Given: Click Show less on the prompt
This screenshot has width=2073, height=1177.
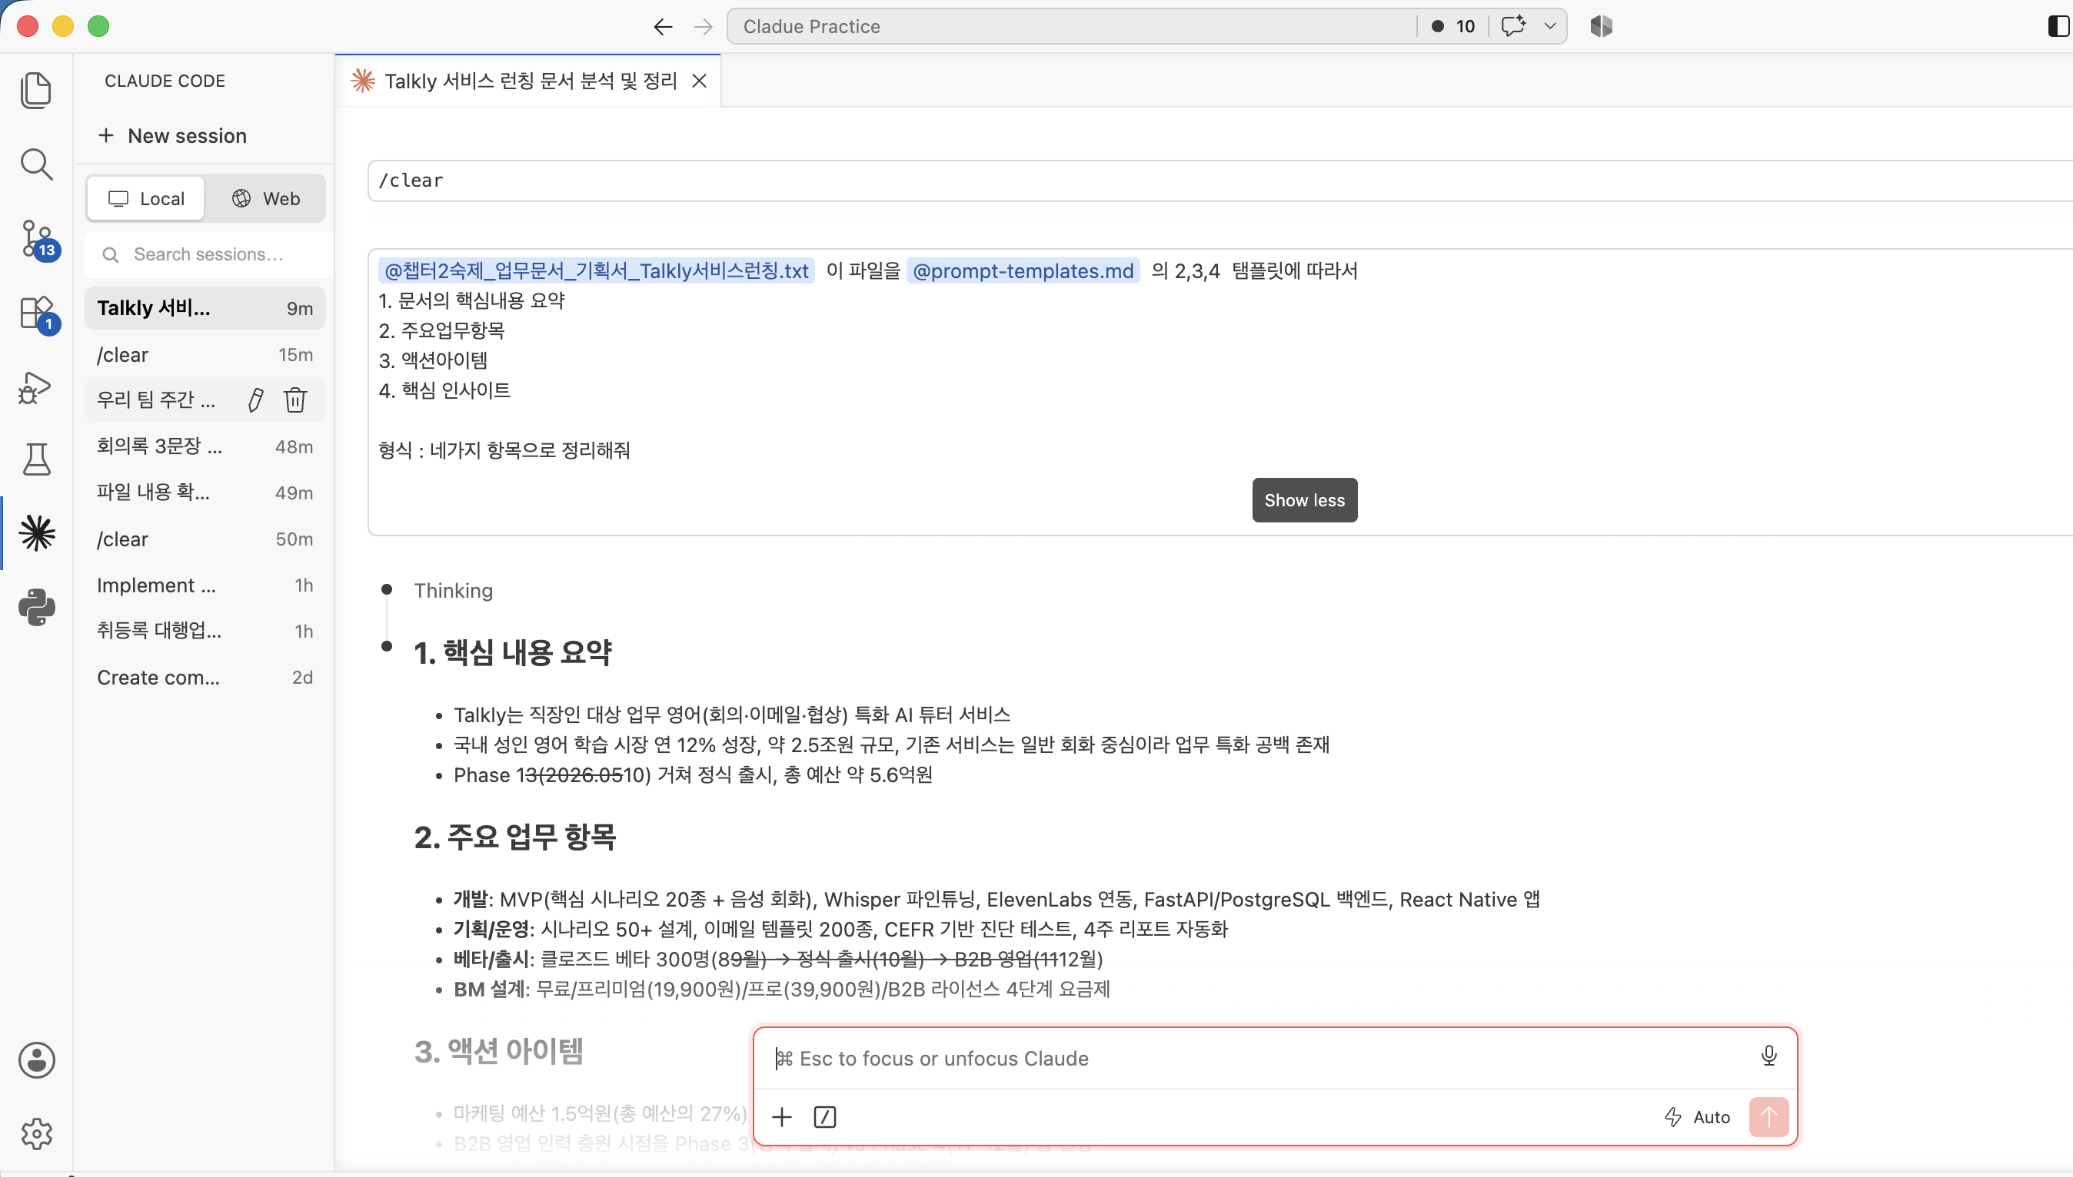Looking at the screenshot, I should [1305, 500].
